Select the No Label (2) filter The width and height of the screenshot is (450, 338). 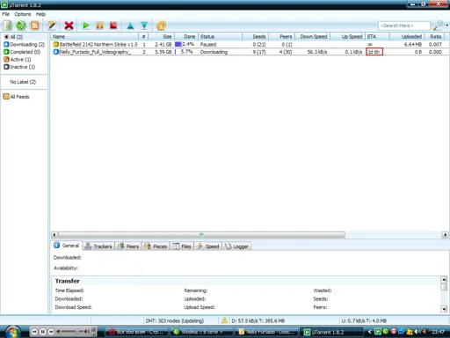click(x=23, y=82)
